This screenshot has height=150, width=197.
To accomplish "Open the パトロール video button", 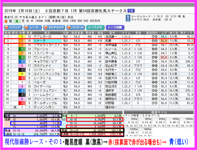I will (76, 28).
